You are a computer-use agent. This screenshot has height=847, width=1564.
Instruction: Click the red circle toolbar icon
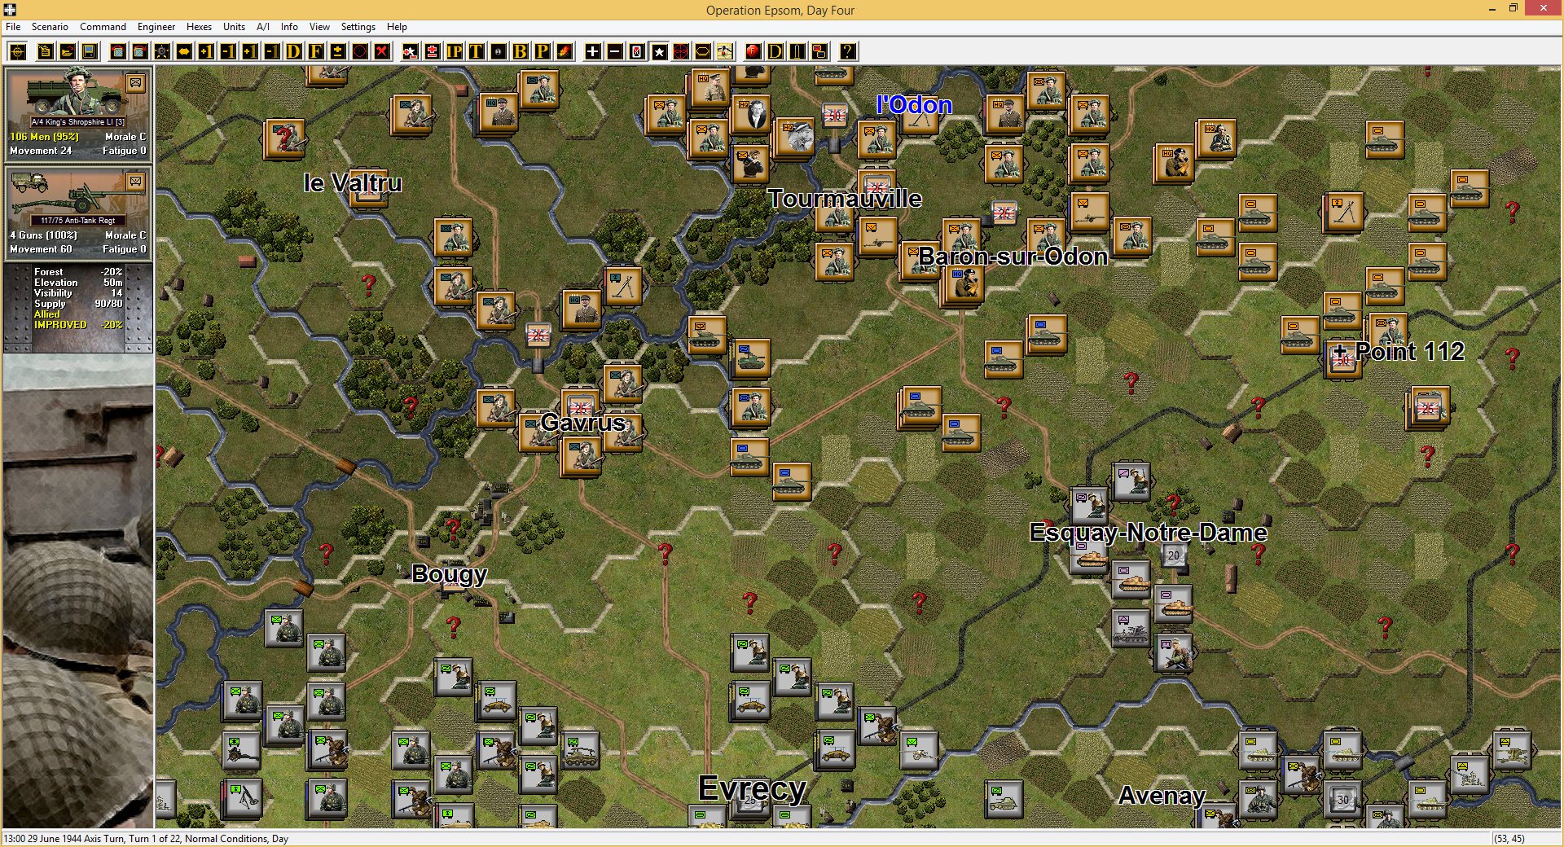360,52
